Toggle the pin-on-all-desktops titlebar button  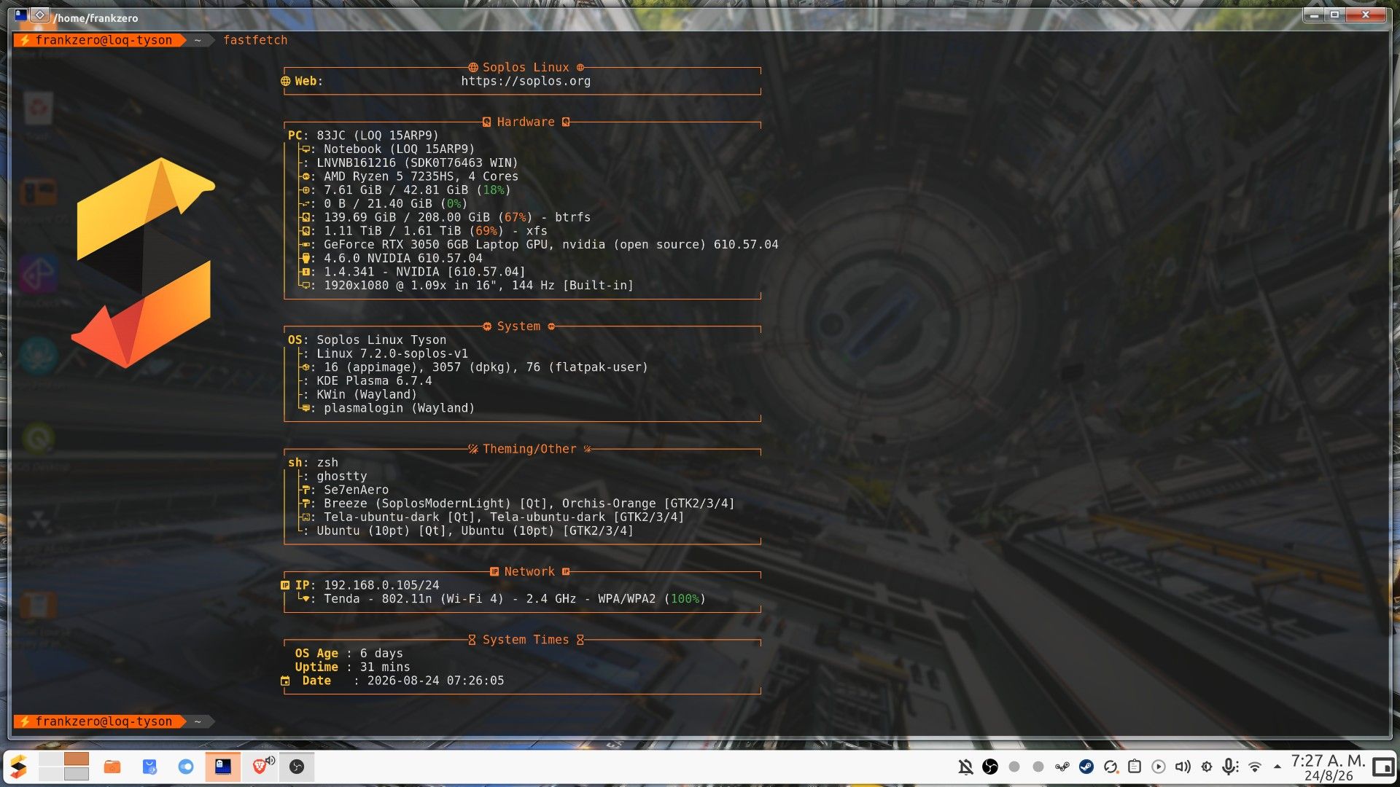coord(41,15)
